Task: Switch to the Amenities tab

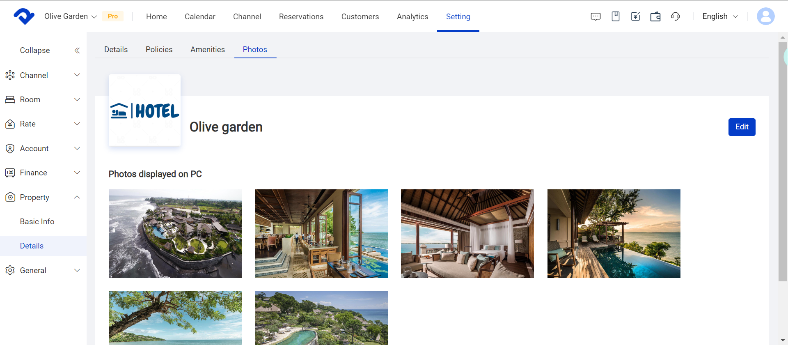Action: [207, 50]
